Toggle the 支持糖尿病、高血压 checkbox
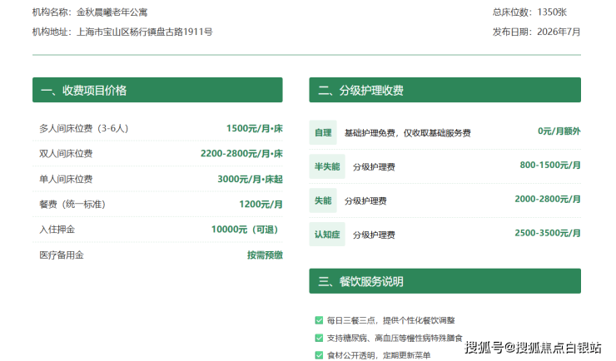The image size is (616, 361). [319, 338]
